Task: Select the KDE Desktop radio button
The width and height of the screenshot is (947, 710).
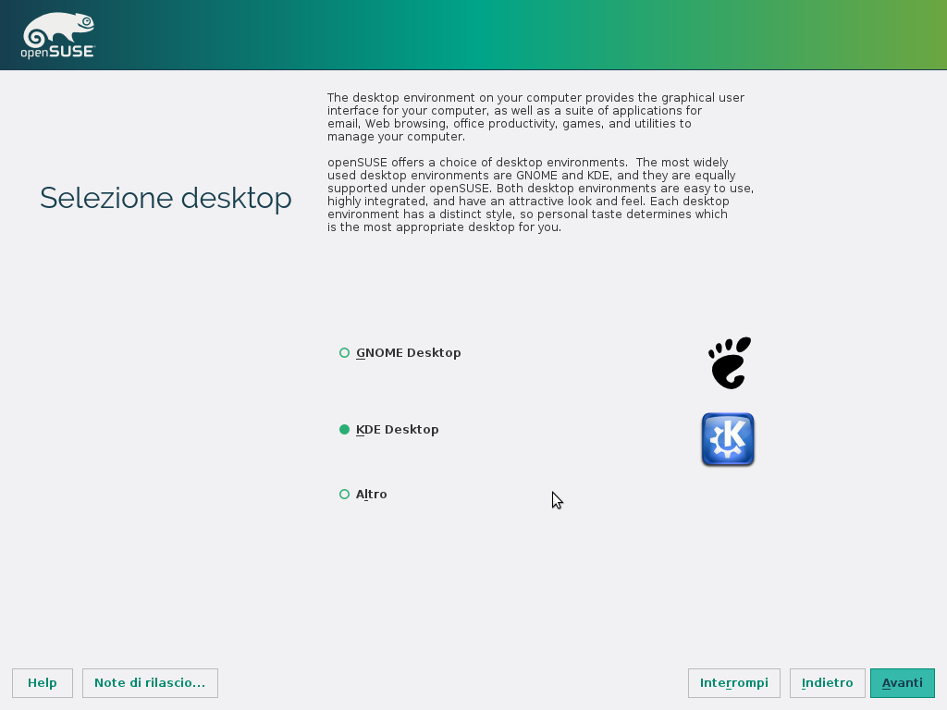Action: 344,429
